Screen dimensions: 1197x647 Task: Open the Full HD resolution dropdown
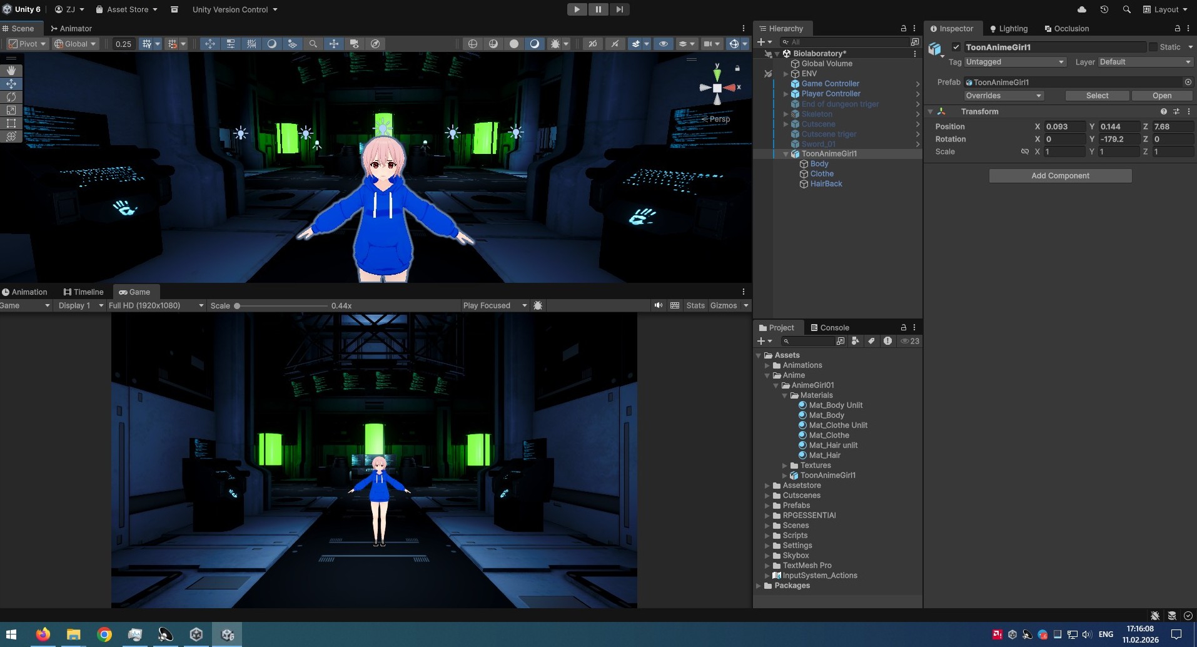pos(156,305)
